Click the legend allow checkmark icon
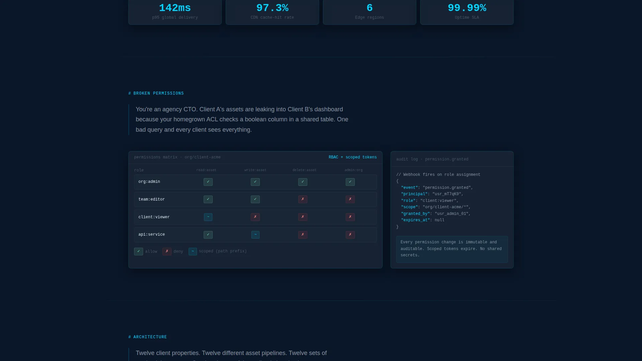The width and height of the screenshot is (642, 361). pos(138,251)
